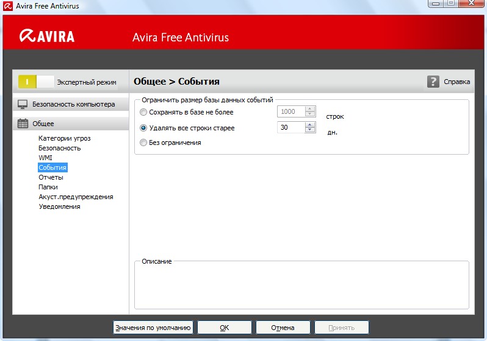487x341 pixels.
Task: Click the Avira logo in the red header
Action: click(46, 36)
